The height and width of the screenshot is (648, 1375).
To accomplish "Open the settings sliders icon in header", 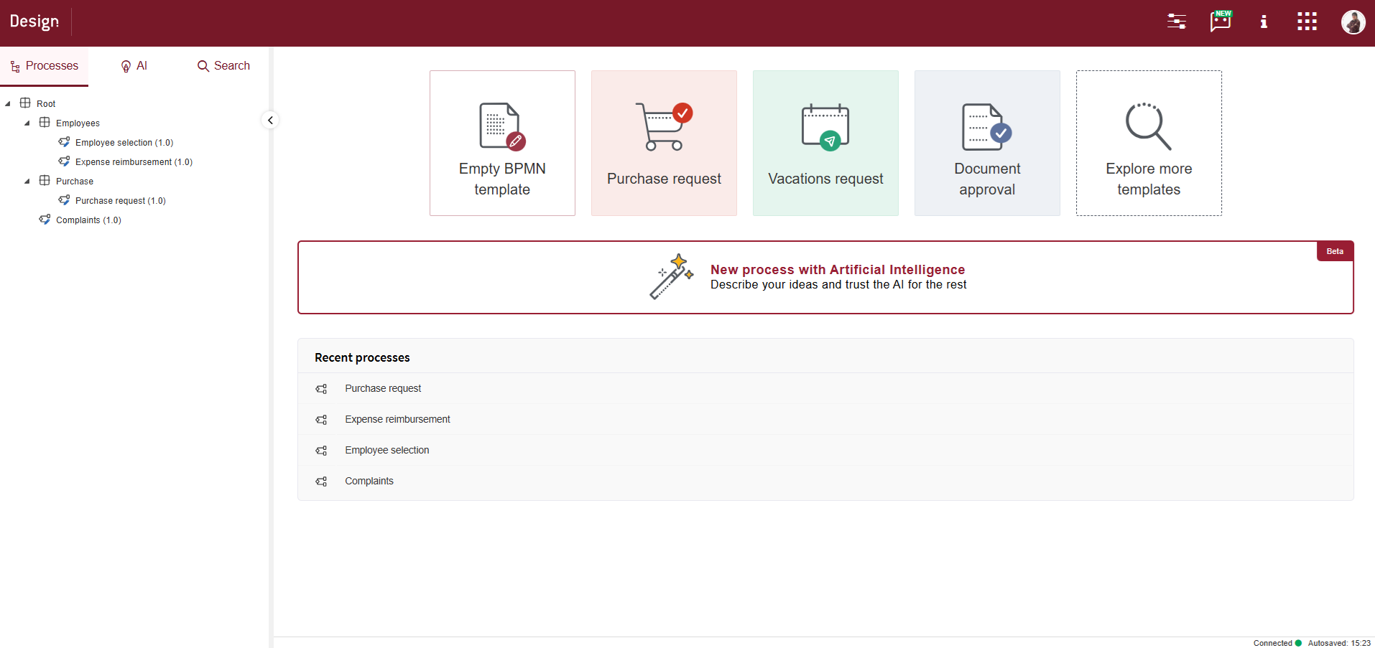I will (x=1177, y=22).
